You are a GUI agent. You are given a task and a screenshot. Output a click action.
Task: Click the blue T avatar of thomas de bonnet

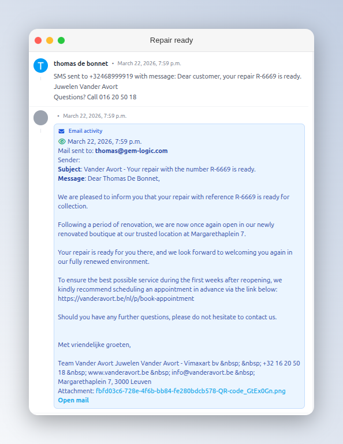click(x=41, y=66)
